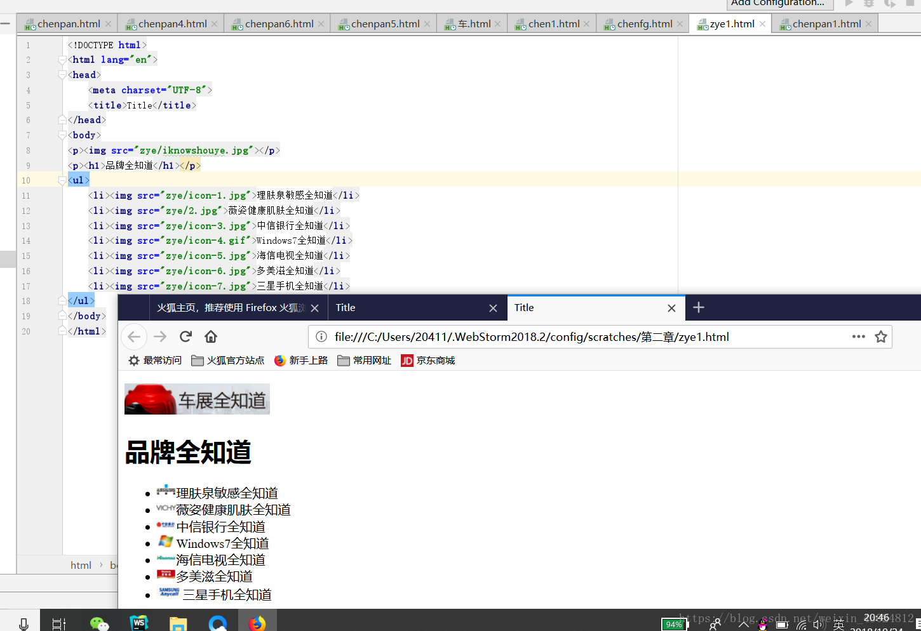Click the 三星手机全知道 list item text
The height and width of the screenshot is (631, 921).
[x=227, y=595]
